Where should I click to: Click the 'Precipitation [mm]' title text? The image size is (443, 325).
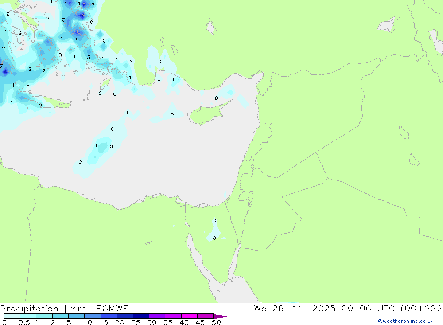tap(45, 309)
